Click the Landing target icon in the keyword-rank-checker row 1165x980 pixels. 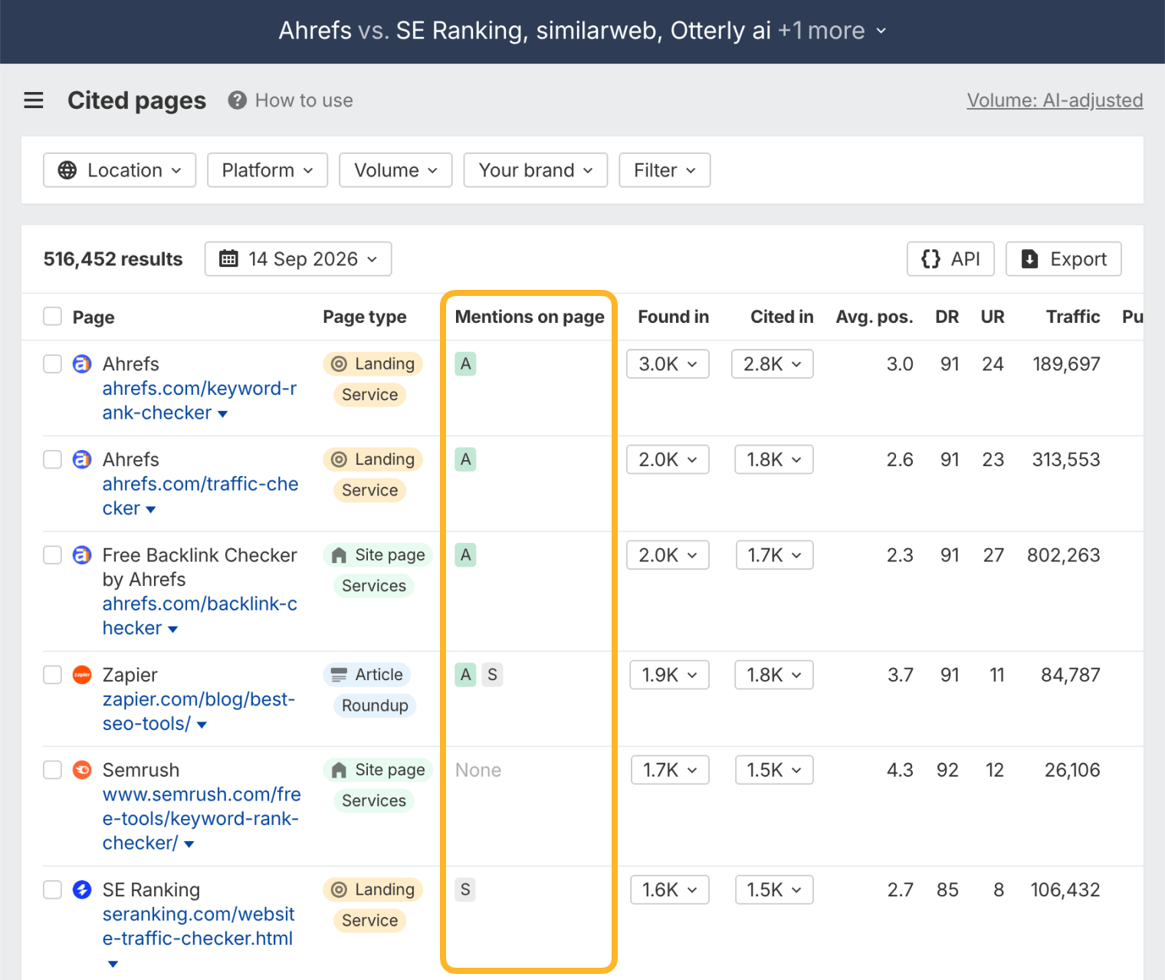(339, 363)
